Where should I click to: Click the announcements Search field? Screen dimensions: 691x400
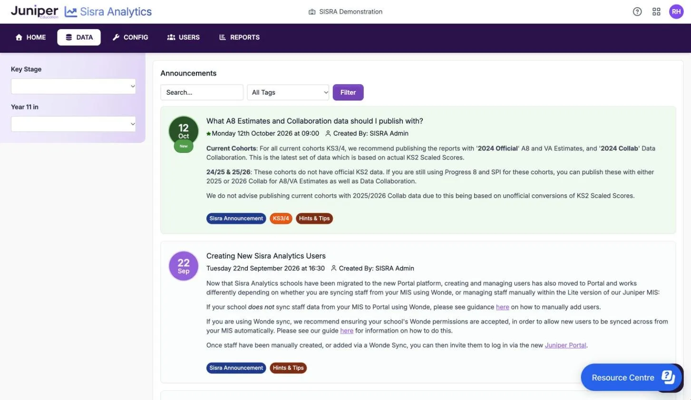pos(202,92)
